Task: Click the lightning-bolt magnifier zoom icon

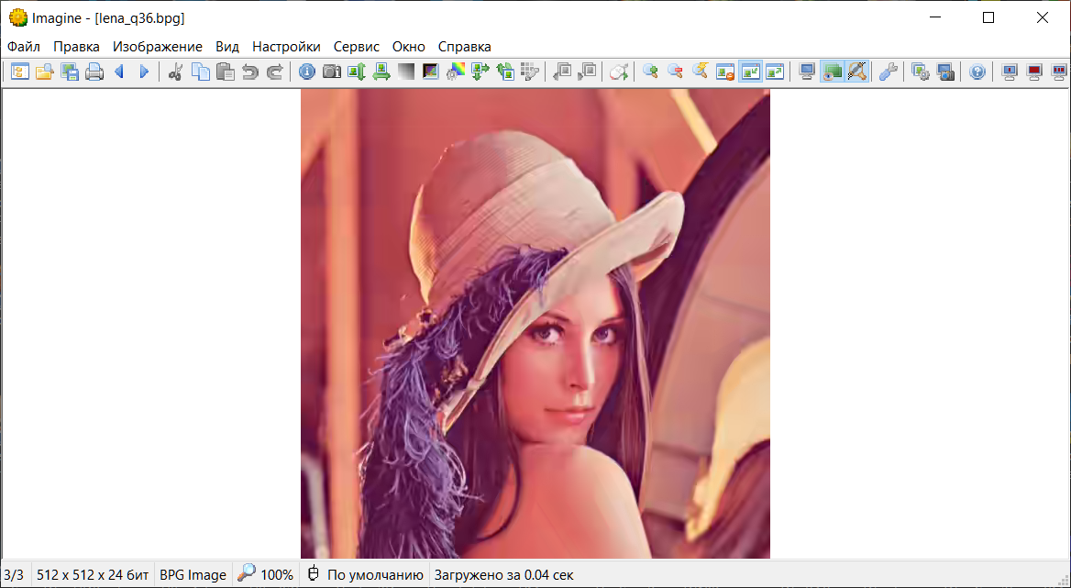Action: pos(700,71)
